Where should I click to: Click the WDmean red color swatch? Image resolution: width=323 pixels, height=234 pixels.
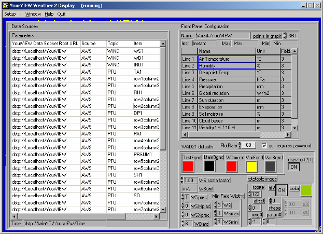[231, 167]
